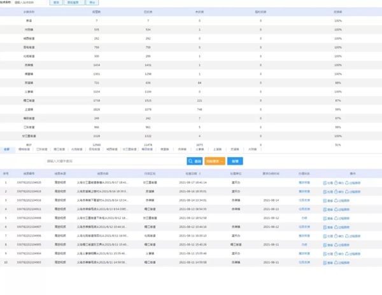
Task: Click the clock urge icon in record 104904 row
Action: (x=336, y=254)
